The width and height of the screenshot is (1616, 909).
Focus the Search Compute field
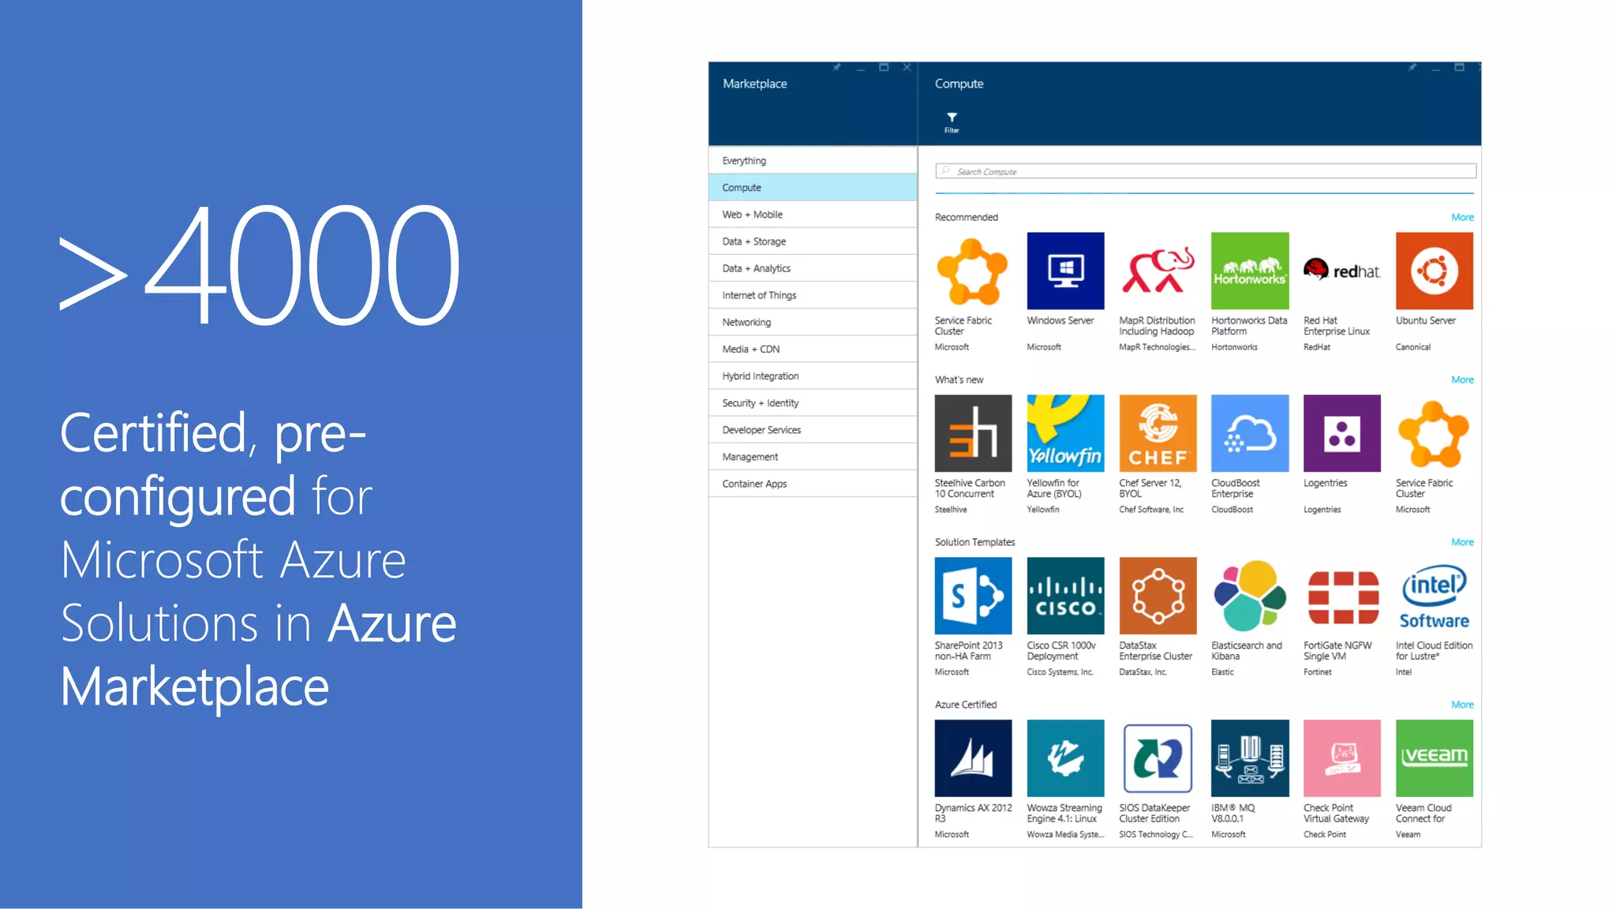[1206, 171]
